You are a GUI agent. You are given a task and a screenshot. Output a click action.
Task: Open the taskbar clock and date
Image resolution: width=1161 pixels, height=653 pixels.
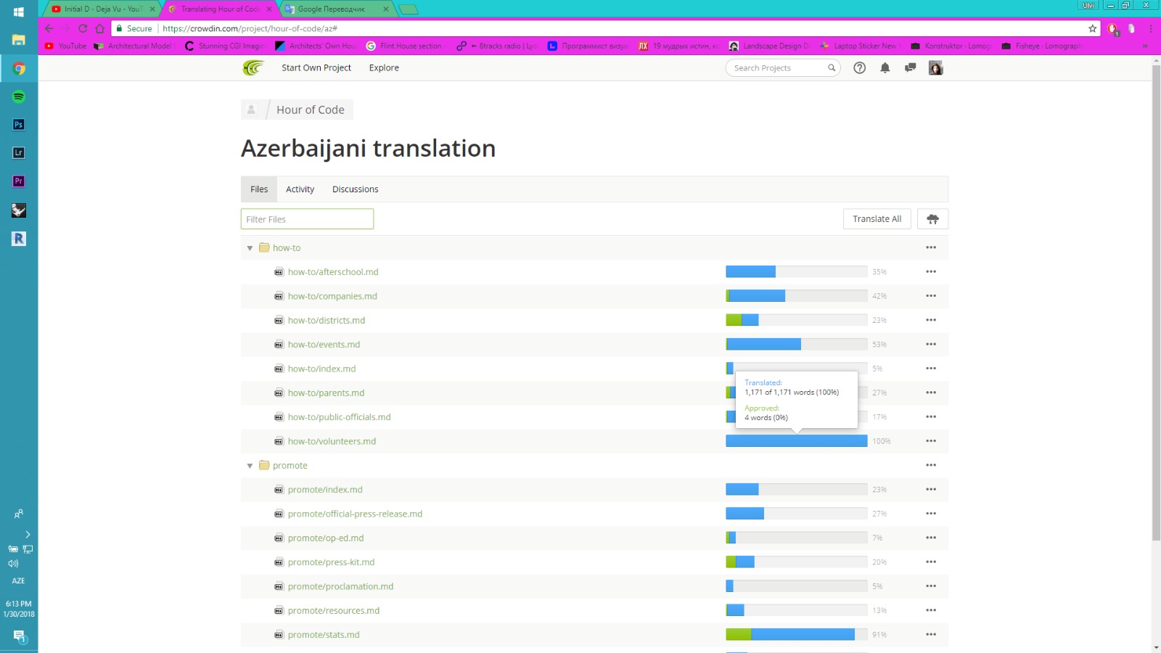coord(19,609)
